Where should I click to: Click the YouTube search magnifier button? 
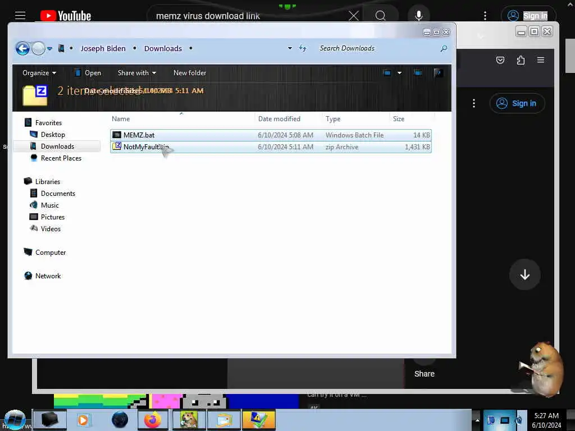tap(381, 16)
